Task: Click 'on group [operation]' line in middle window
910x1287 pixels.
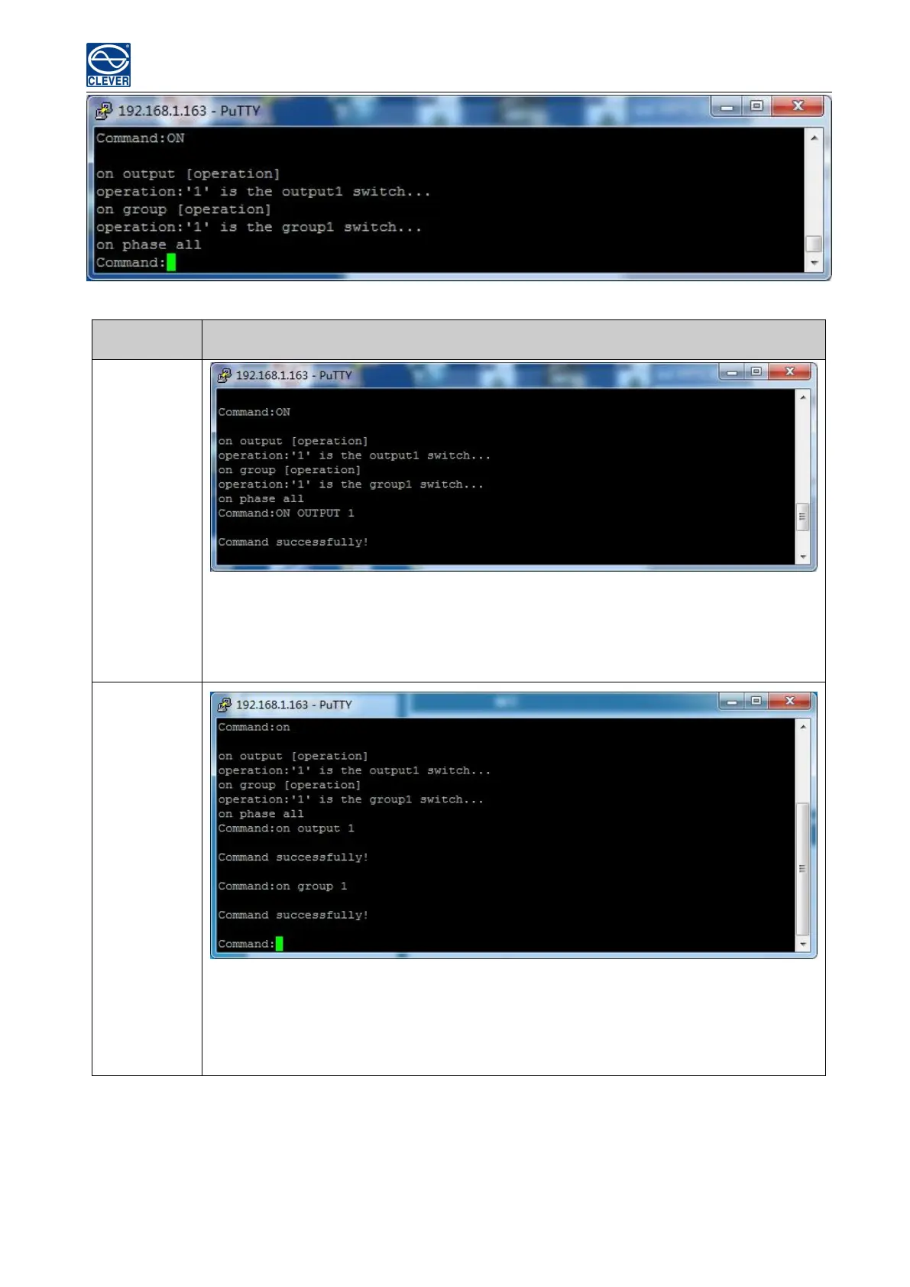Action: [x=290, y=470]
